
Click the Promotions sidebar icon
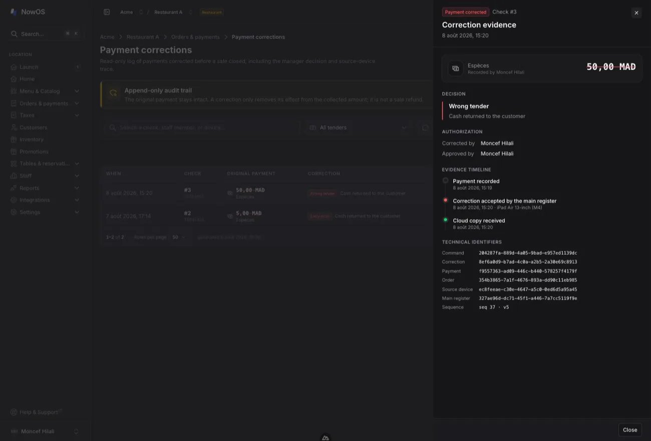(14, 152)
